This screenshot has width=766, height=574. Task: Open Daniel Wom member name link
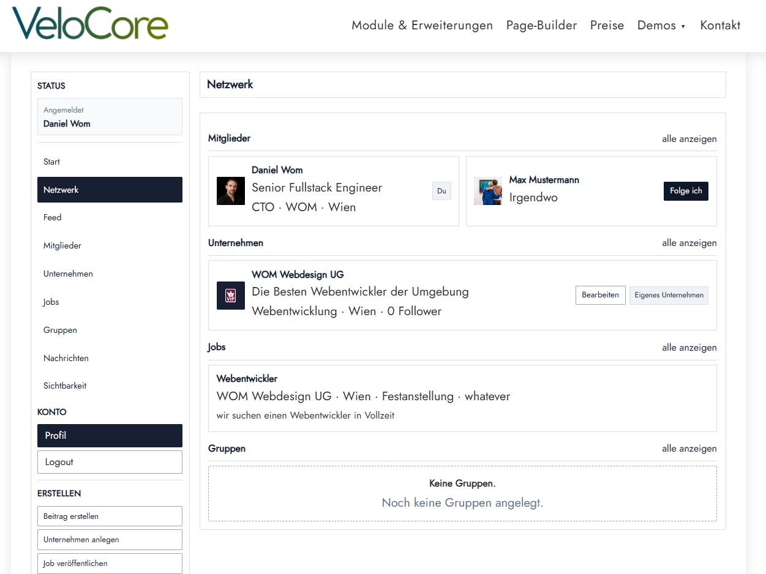click(x=277, y=170)
